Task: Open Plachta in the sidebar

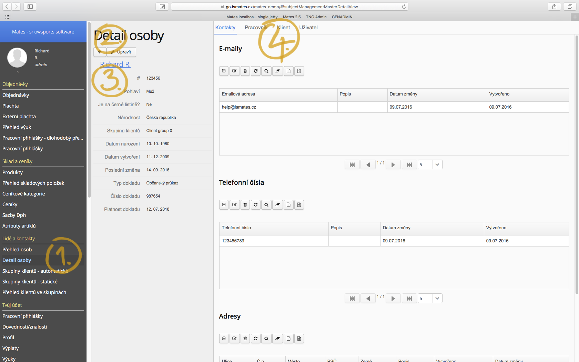Action: click(11, 106)
